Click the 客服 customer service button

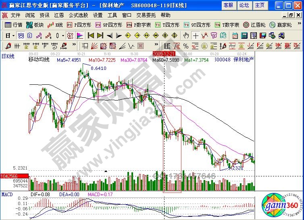pos(229,5)
